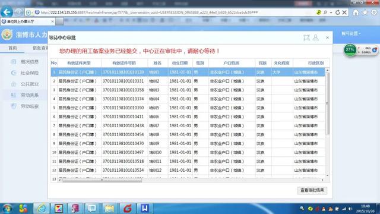The image size is (380, 214).
Task: Click the expand icon in dialog header
Action: click(x=306, y=37)
